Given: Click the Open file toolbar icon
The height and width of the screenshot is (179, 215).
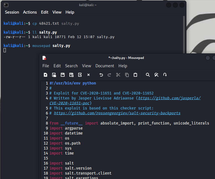Looking at the screenshot, I should pos(54,75).
